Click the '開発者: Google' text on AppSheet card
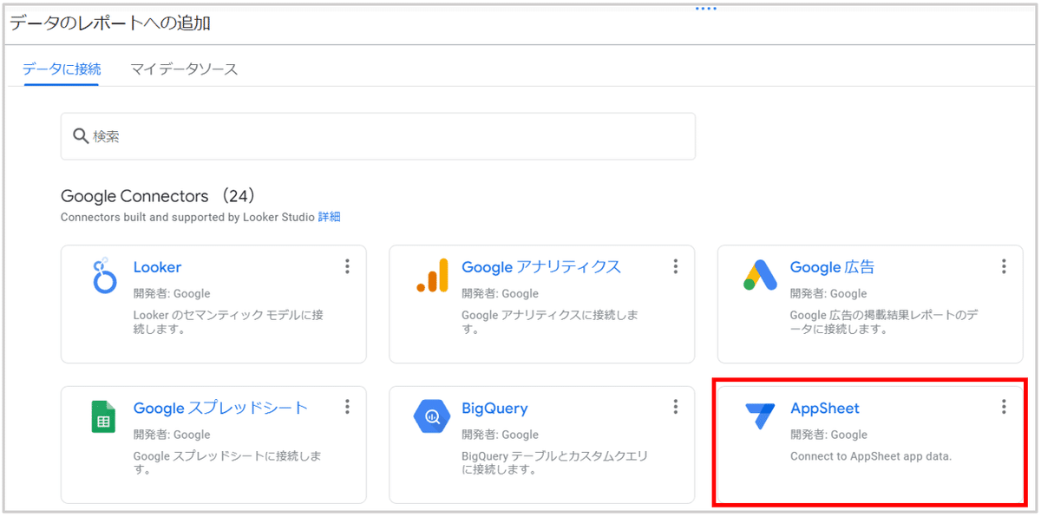The image size is (1041, 517). pos(828,435)
